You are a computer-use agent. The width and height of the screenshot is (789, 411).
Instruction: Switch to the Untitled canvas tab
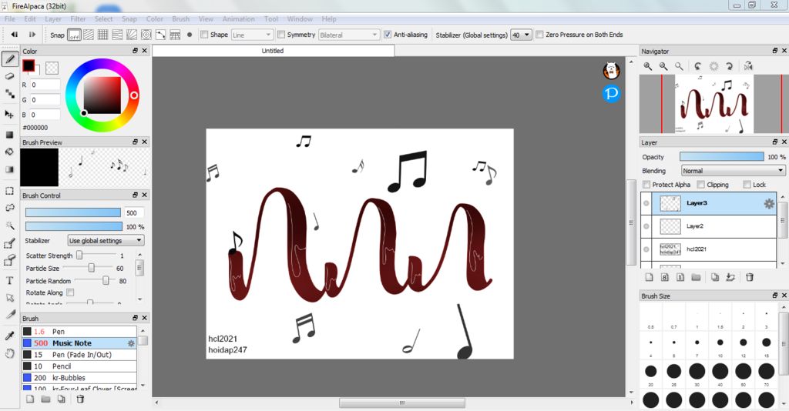(274, 51)
